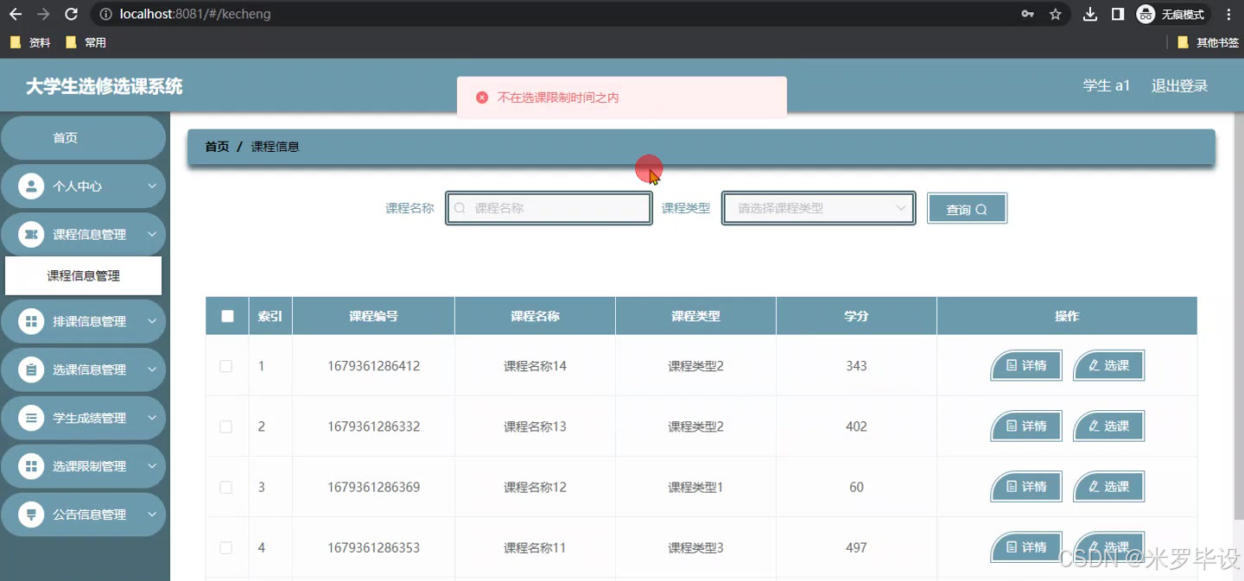Open the 其他书签 folder

(x=1208, y=42)
